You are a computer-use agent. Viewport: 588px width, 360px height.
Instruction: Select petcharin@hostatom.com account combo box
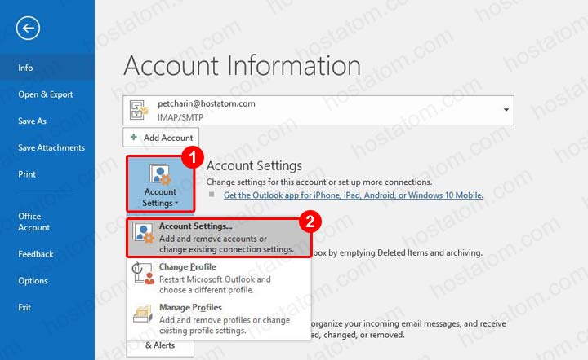pyautogui.click(x=318, y=110)
